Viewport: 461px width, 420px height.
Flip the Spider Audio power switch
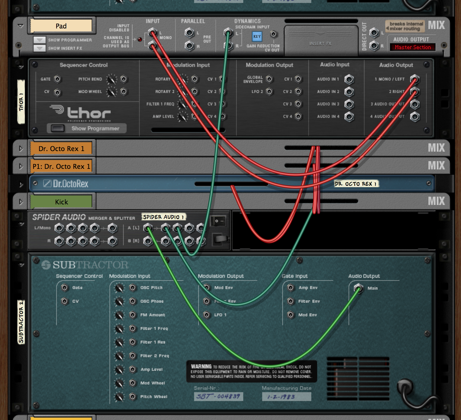219,221
